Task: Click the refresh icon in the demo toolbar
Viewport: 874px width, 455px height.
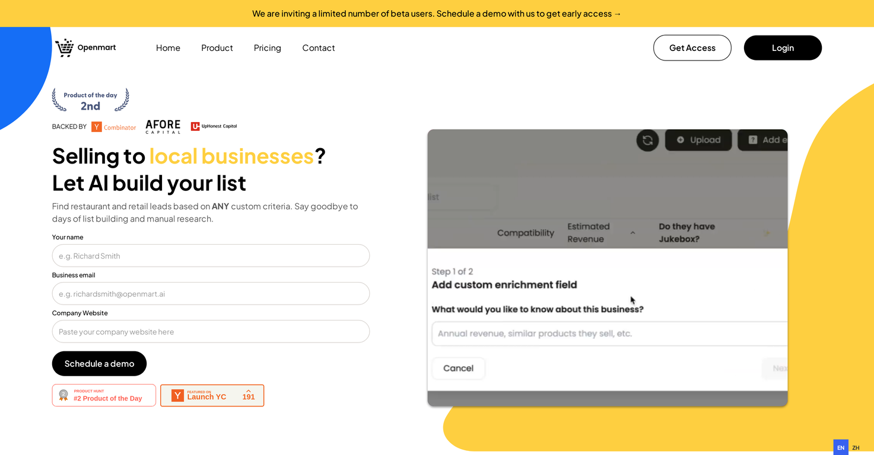Action: [x=647, y=140]
